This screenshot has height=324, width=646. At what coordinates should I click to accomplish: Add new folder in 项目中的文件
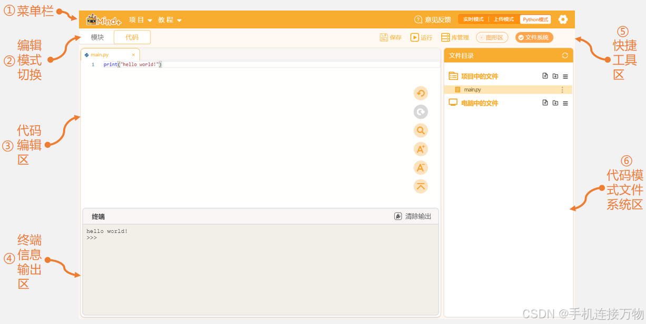click(x=555, y=76)
